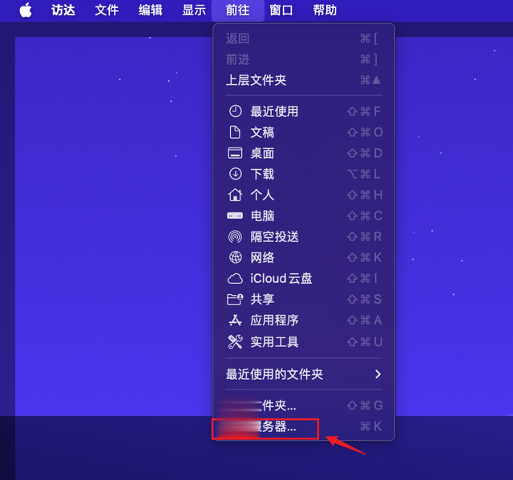Select 上层文件夹 menu entry
This screenshot has width=513, height=480.
pyautogui.click(x=304, y=80)
